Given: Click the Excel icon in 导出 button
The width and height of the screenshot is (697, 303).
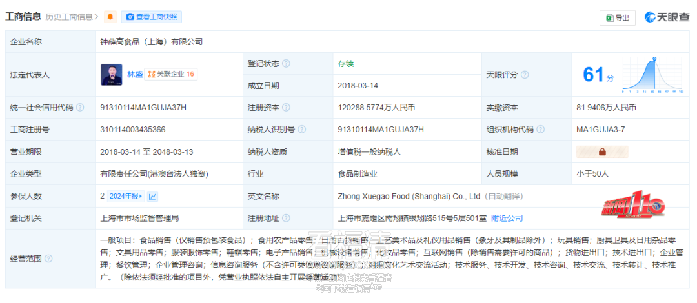Looking at the screenshot, I should (609, 18).
